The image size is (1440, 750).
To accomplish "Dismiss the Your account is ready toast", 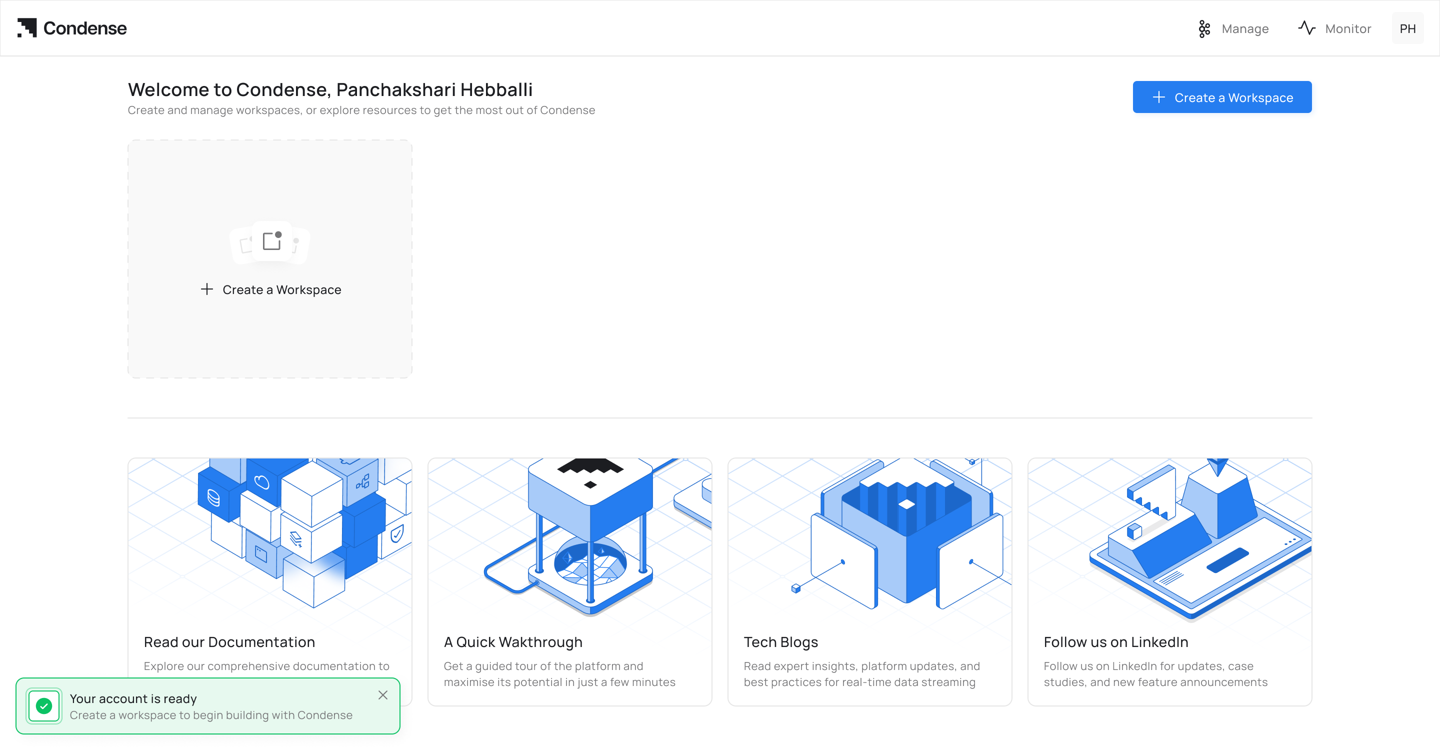I will coord(383,694).
